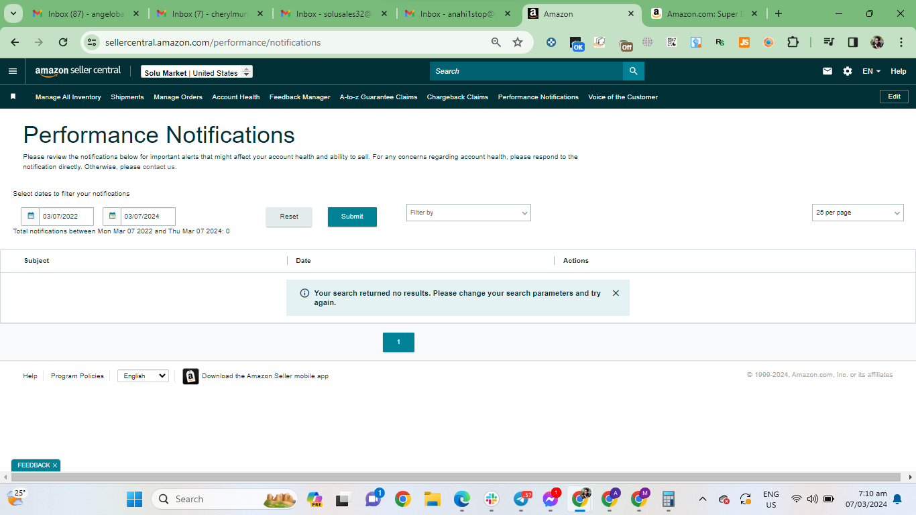
Task: Open Slack from the taskbar
Action: tap(492, 499)
